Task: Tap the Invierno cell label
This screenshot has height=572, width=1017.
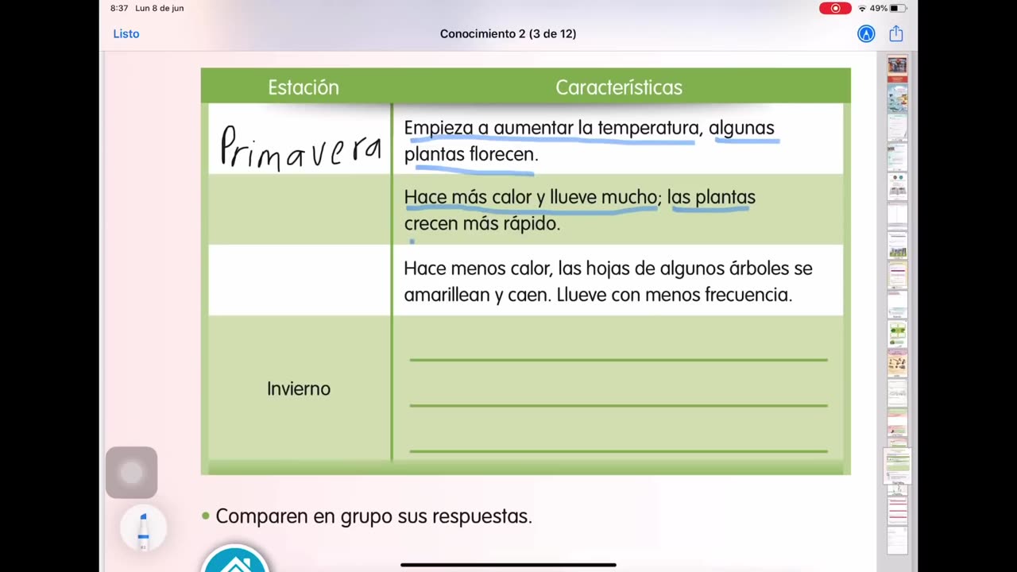Action: point(299,388)
